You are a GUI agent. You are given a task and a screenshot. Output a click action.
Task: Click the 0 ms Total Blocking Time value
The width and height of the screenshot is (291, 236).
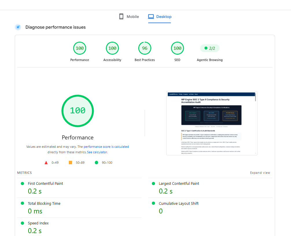(x=35, y=211)
